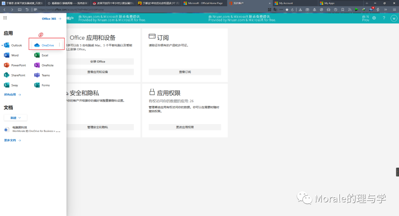399x216 pixels.
Task: Open OneNote
Action: click(44, 65)
